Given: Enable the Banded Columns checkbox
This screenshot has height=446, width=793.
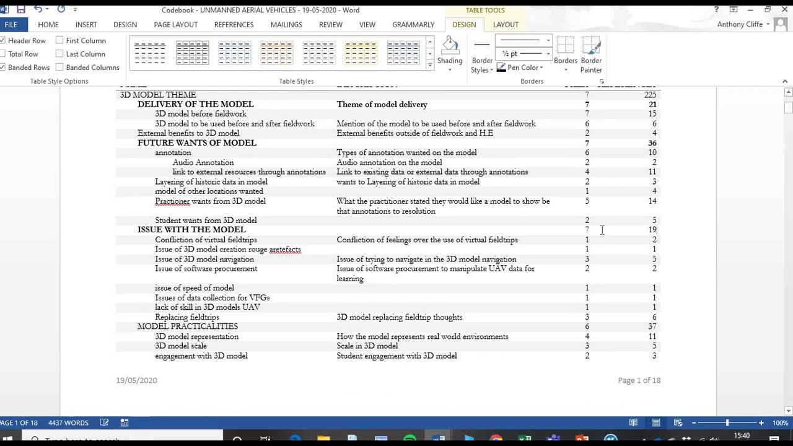Looking at the screenshot, I should [59, 68].
